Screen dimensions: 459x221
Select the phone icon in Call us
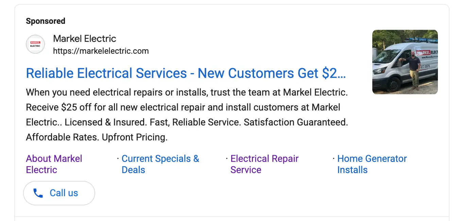tap(38, 193)
